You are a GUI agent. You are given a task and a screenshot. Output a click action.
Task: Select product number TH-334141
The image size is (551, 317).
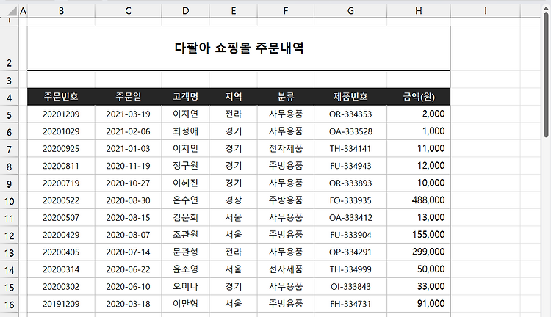[x=350, y=148]
